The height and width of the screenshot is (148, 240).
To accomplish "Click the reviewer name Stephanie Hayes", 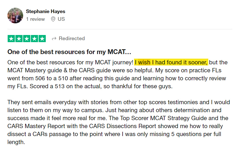I will (45, 11).
